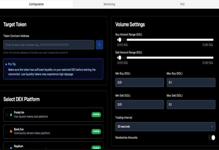Toggle the Randomize Amounts switch
This screenshot has height=150, width=219.
[x=211, y=137]
